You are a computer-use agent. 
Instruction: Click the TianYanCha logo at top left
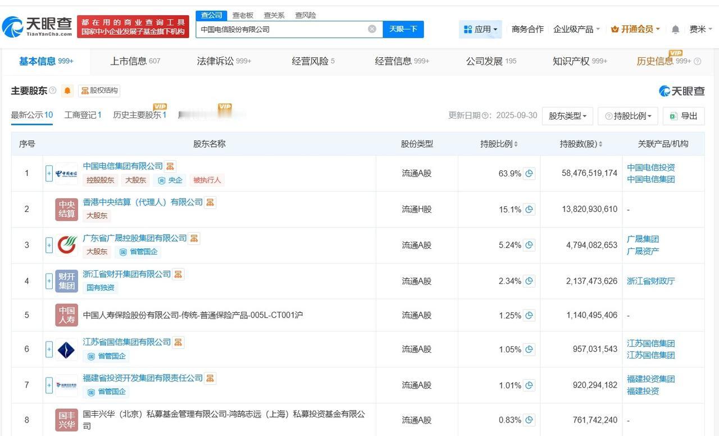[x=37, y=26]
